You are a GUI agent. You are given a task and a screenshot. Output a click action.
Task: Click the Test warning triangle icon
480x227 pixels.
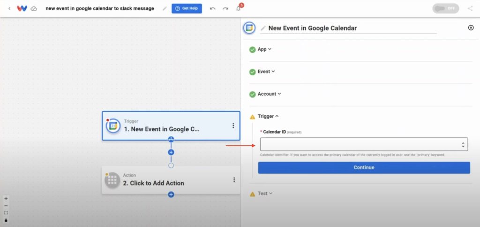coord(252,194)
